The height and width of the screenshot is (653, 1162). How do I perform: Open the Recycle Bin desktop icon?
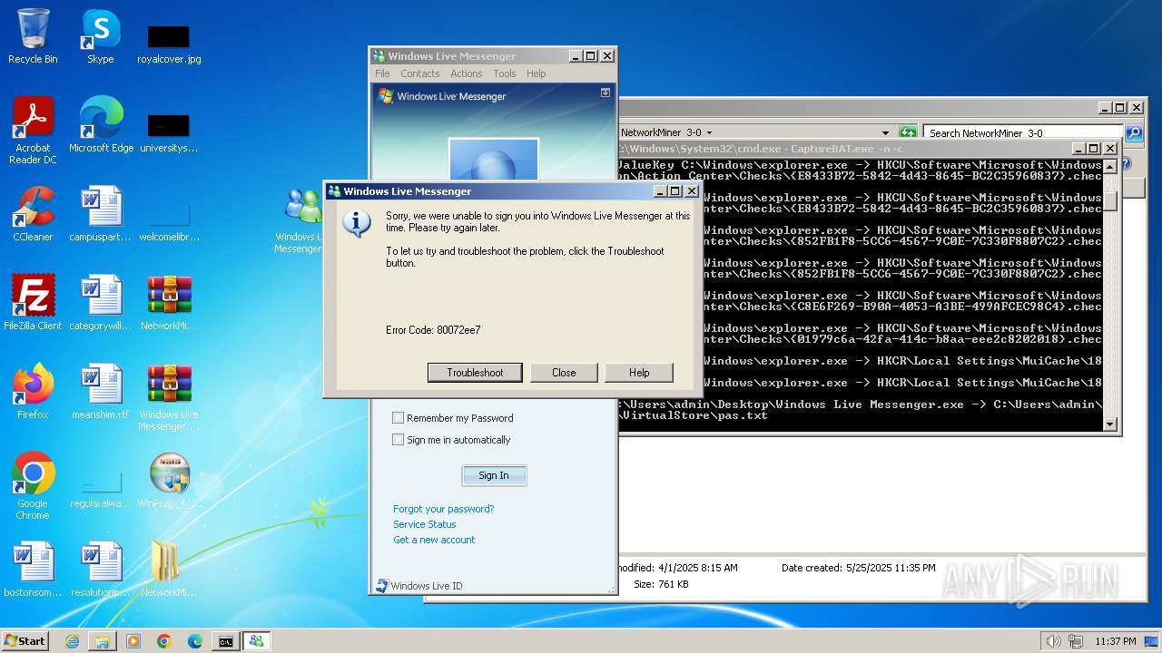33,36
